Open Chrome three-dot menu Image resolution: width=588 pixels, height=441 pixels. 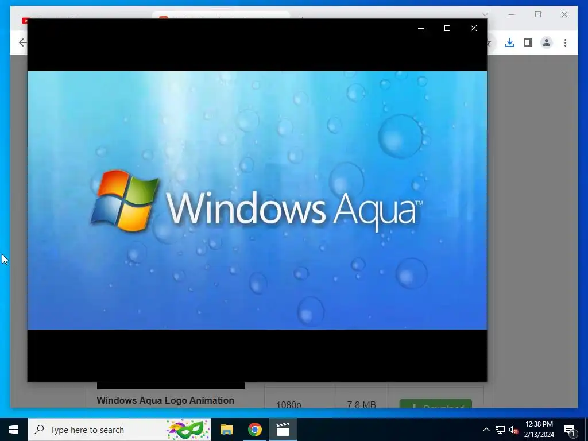[565, 42]
